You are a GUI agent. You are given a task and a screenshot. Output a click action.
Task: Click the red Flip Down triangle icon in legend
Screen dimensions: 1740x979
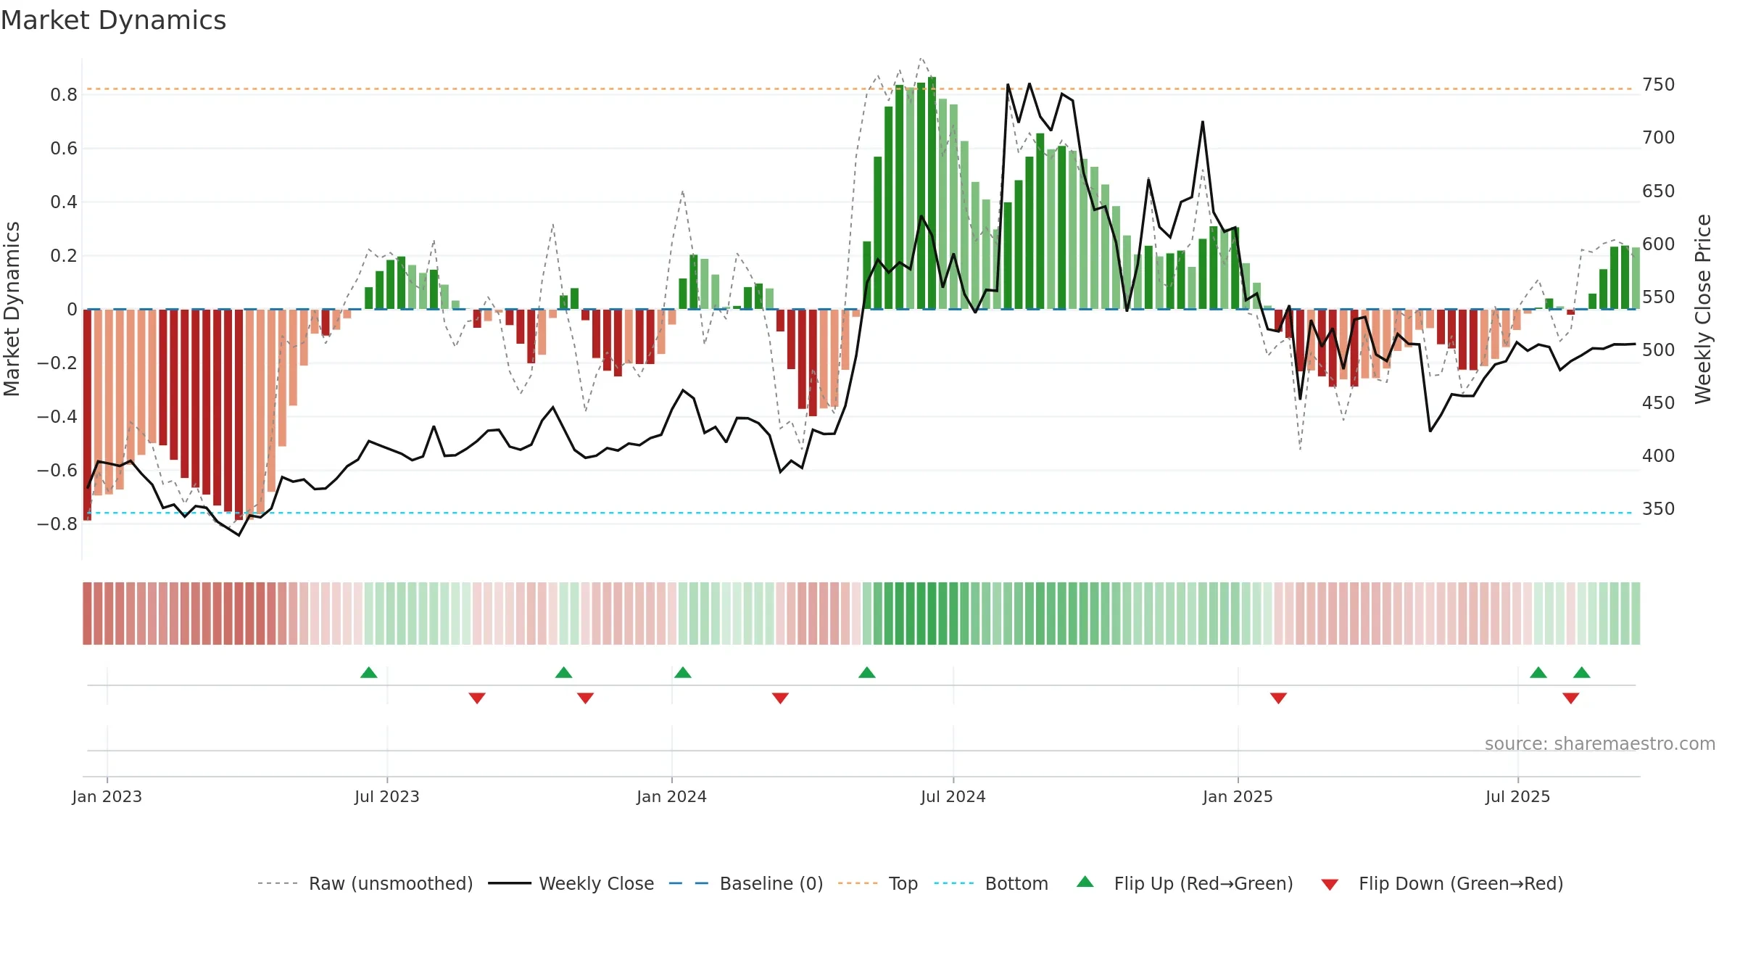coord(1330,885)
